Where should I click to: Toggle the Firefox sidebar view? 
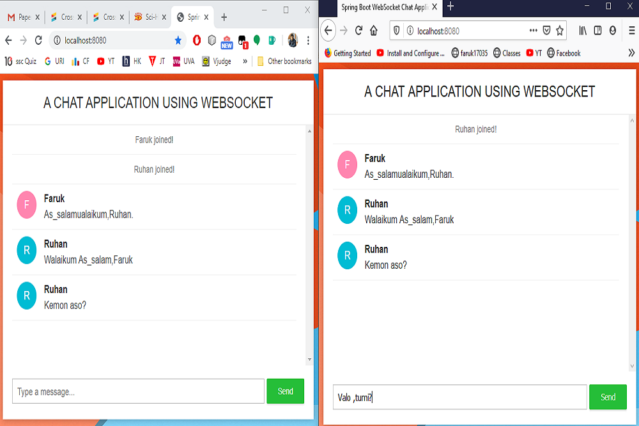(x=597, y=31)
